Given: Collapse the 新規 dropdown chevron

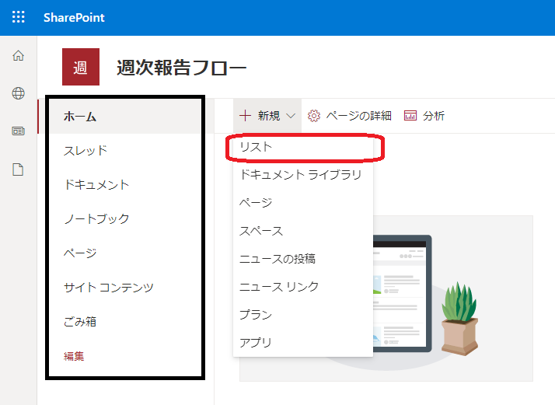Looking at the screenshot, I should [x=291, y=116].
